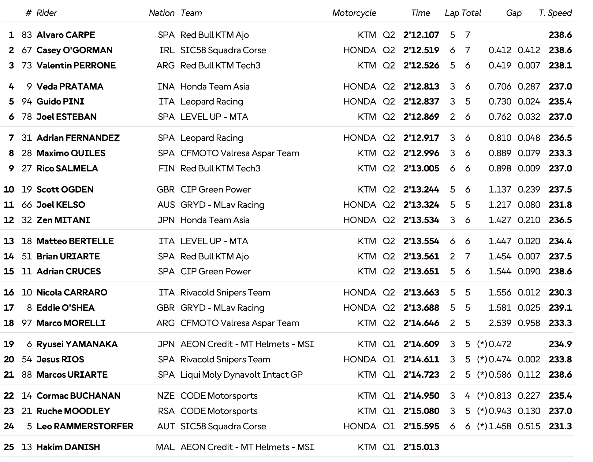
Task: Select Hakim DANISH in last row
Action: click(68, 447)
